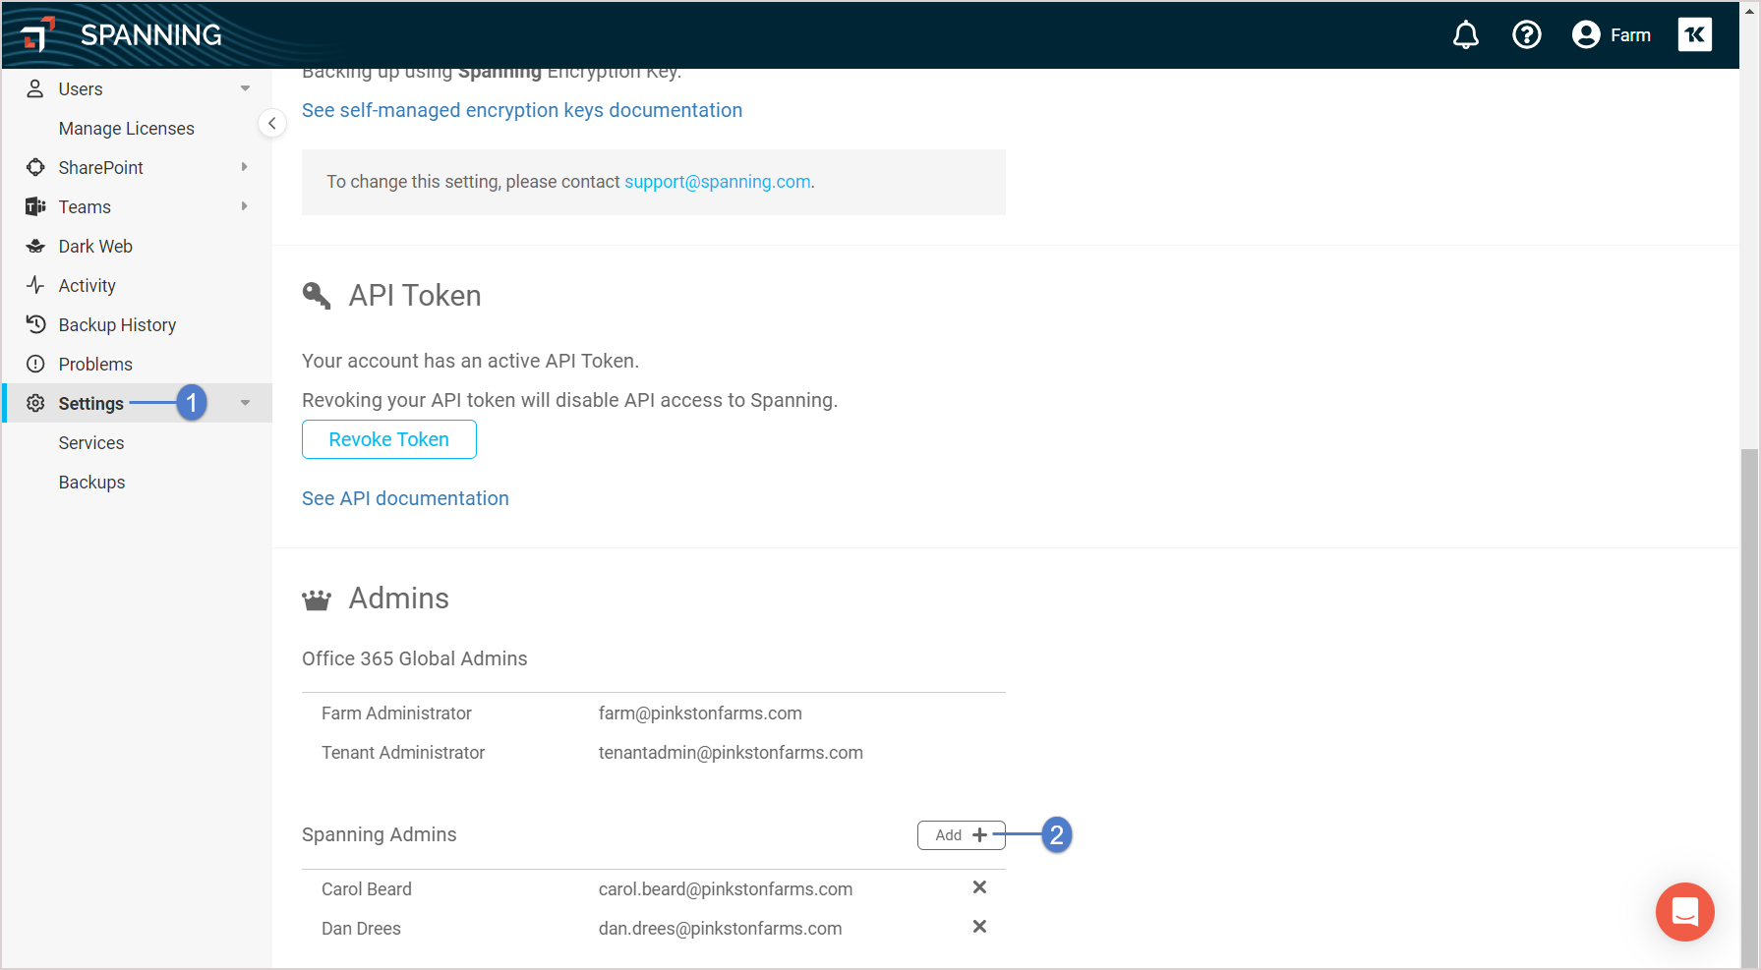Collapse the Settings submenu arrow

245,403
